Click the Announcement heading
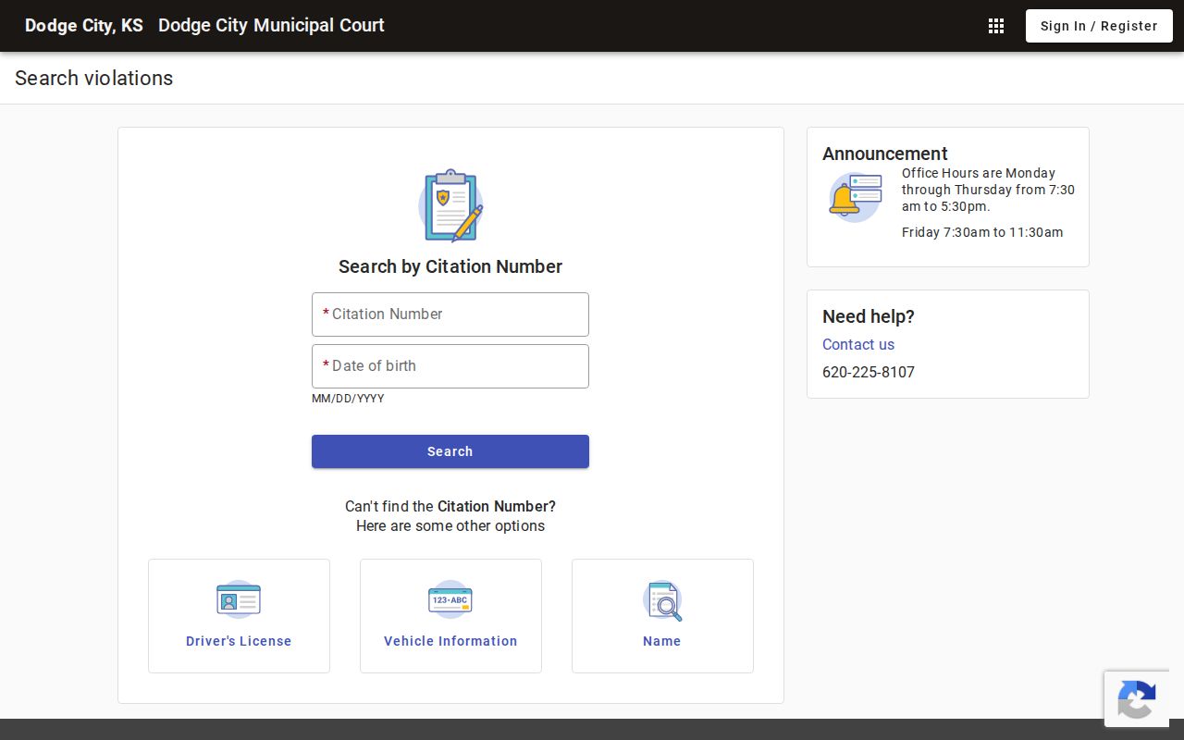This screenshot has width=1184, height=740. click(885, 154)
